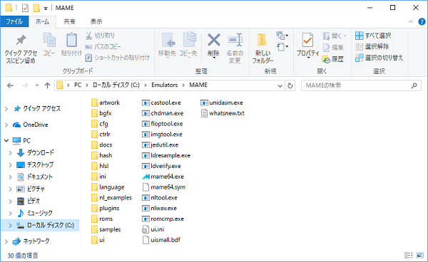Click the Pin to Quick Access icon
Image resolution: width=428 pixels, height=262 pixels.
(21, 41)
